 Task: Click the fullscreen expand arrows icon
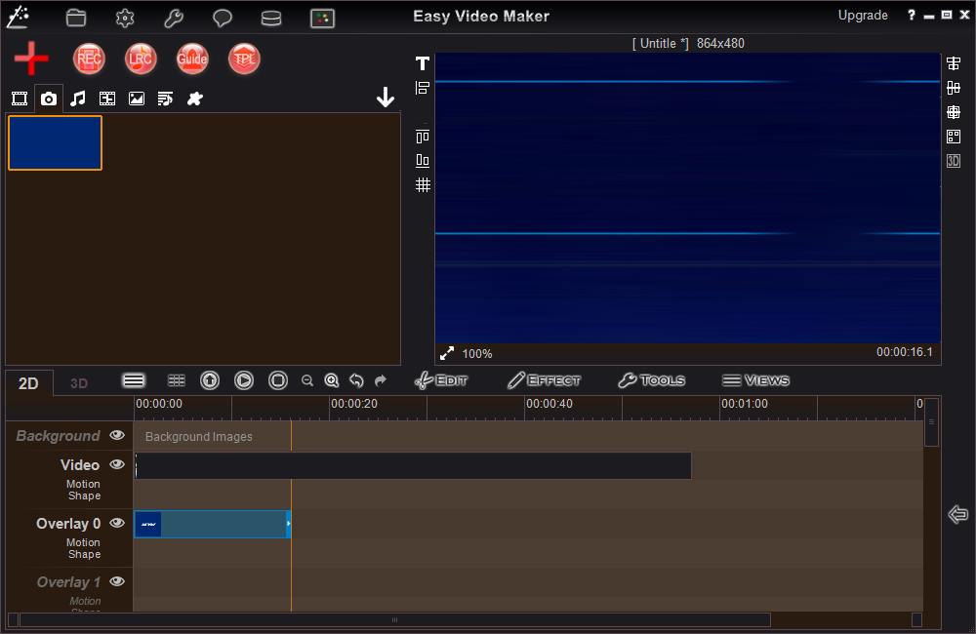447,353
